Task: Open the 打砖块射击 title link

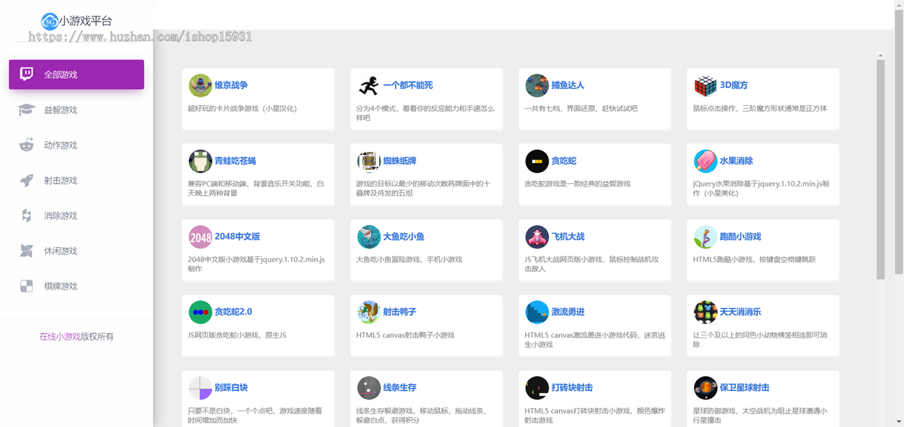Action: pos(572,388)
